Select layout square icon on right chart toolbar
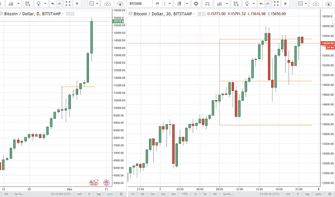 pyautogui.click(x=300, y=4)
